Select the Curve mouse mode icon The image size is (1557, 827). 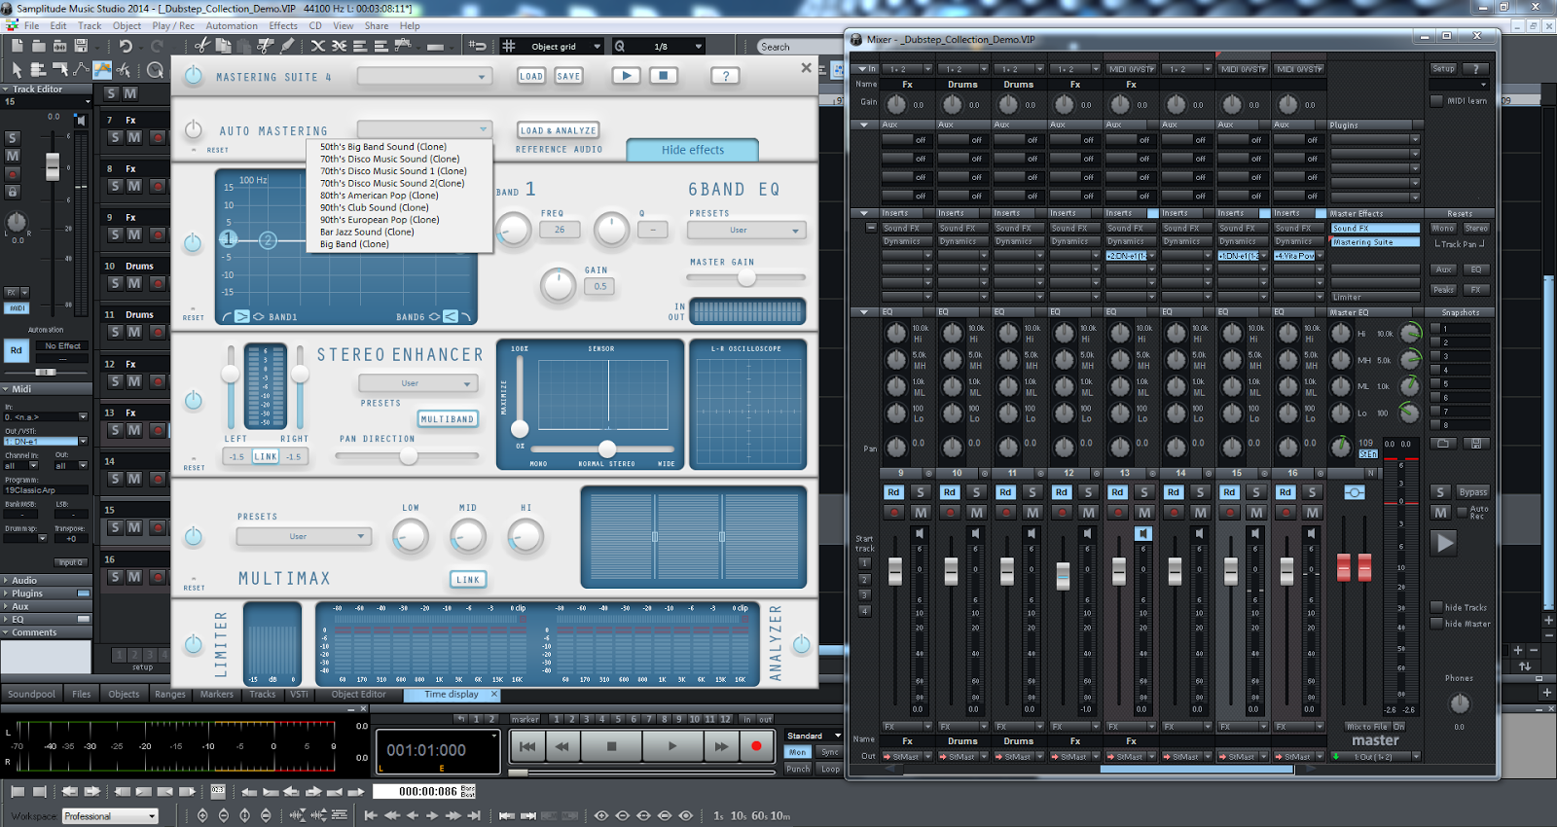pyautogui.click(x=81, y=70)
